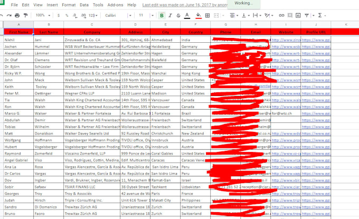Open the File menu
Image resolution: width=359 pixels, height=219 pixels.
pos(14,5)
